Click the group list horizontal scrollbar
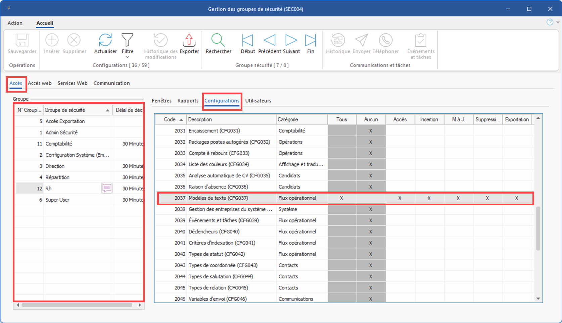This screenshot has height=323, width=562. (77, 305)
